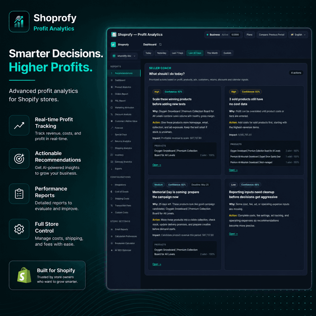
Task: Click the Exports download icon
Action: 112,169
